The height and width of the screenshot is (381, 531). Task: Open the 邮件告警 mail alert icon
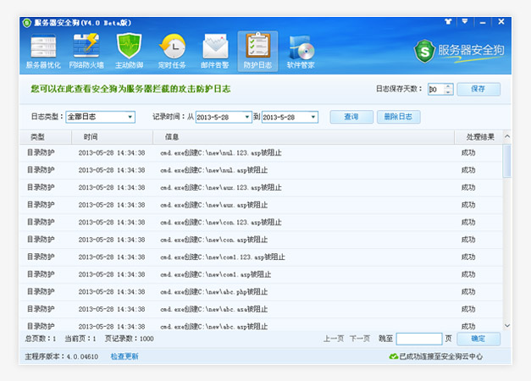point(214,51)
